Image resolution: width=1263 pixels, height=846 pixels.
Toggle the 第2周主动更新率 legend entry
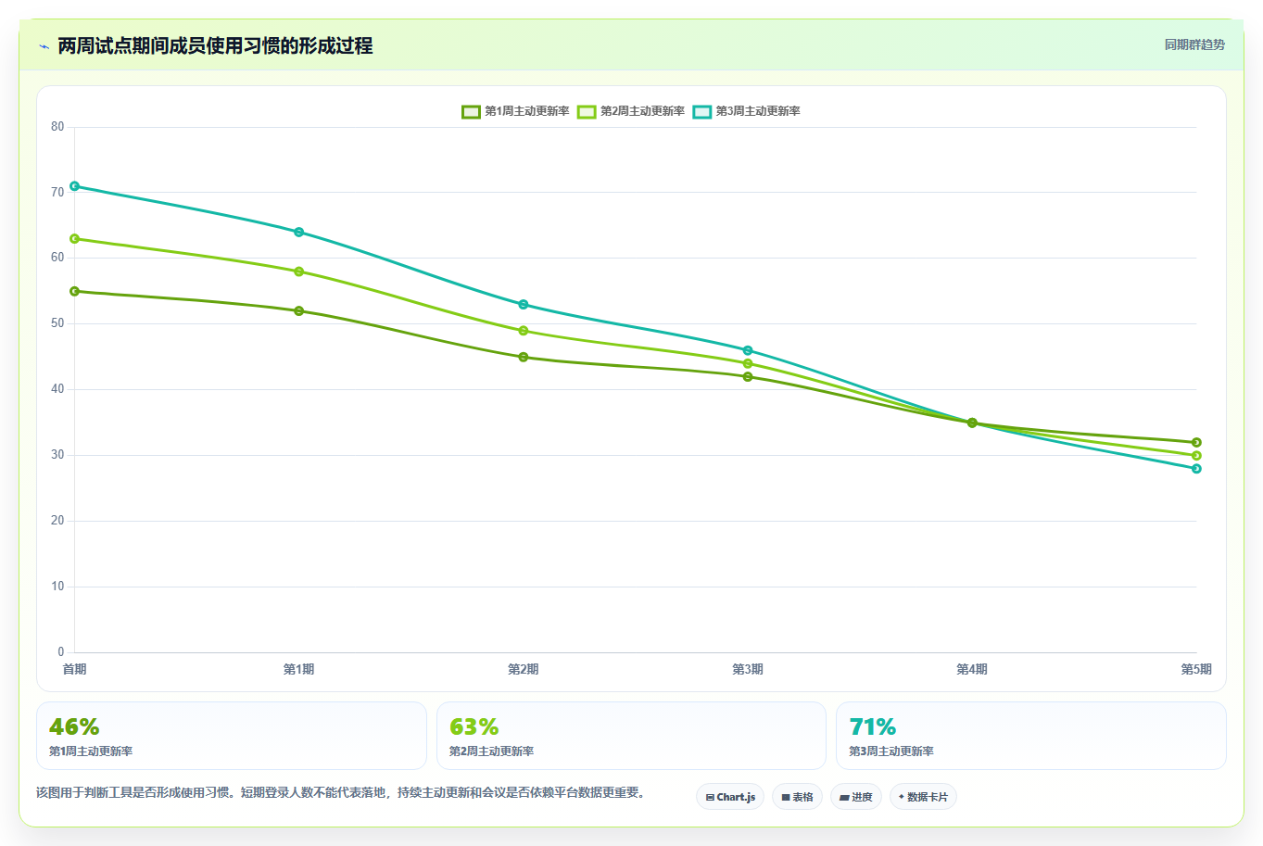[631, 111]
